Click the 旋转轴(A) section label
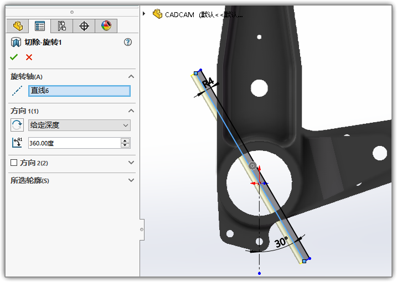Viewport: 397px width, 282px height. coord(27,77)
